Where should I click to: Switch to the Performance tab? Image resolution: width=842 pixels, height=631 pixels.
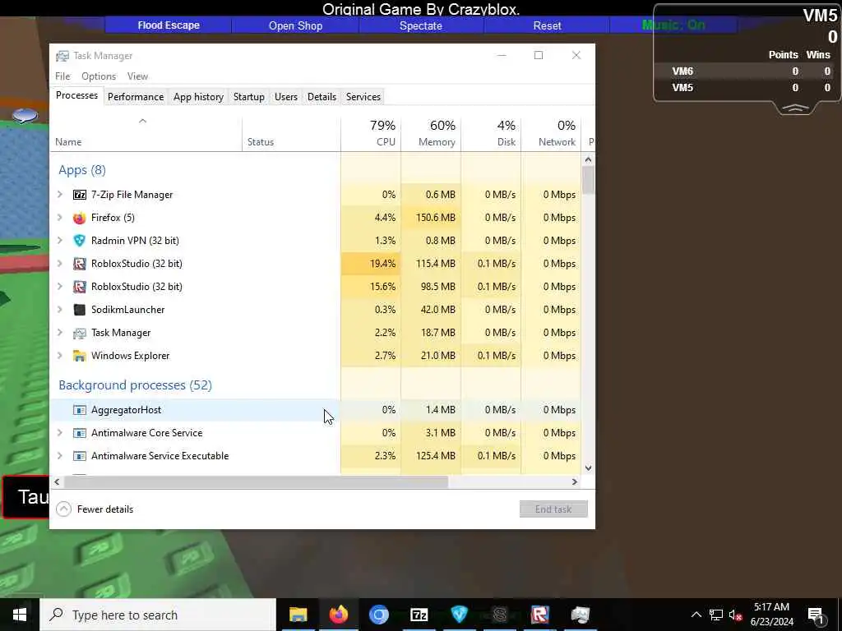coord(136,97)
